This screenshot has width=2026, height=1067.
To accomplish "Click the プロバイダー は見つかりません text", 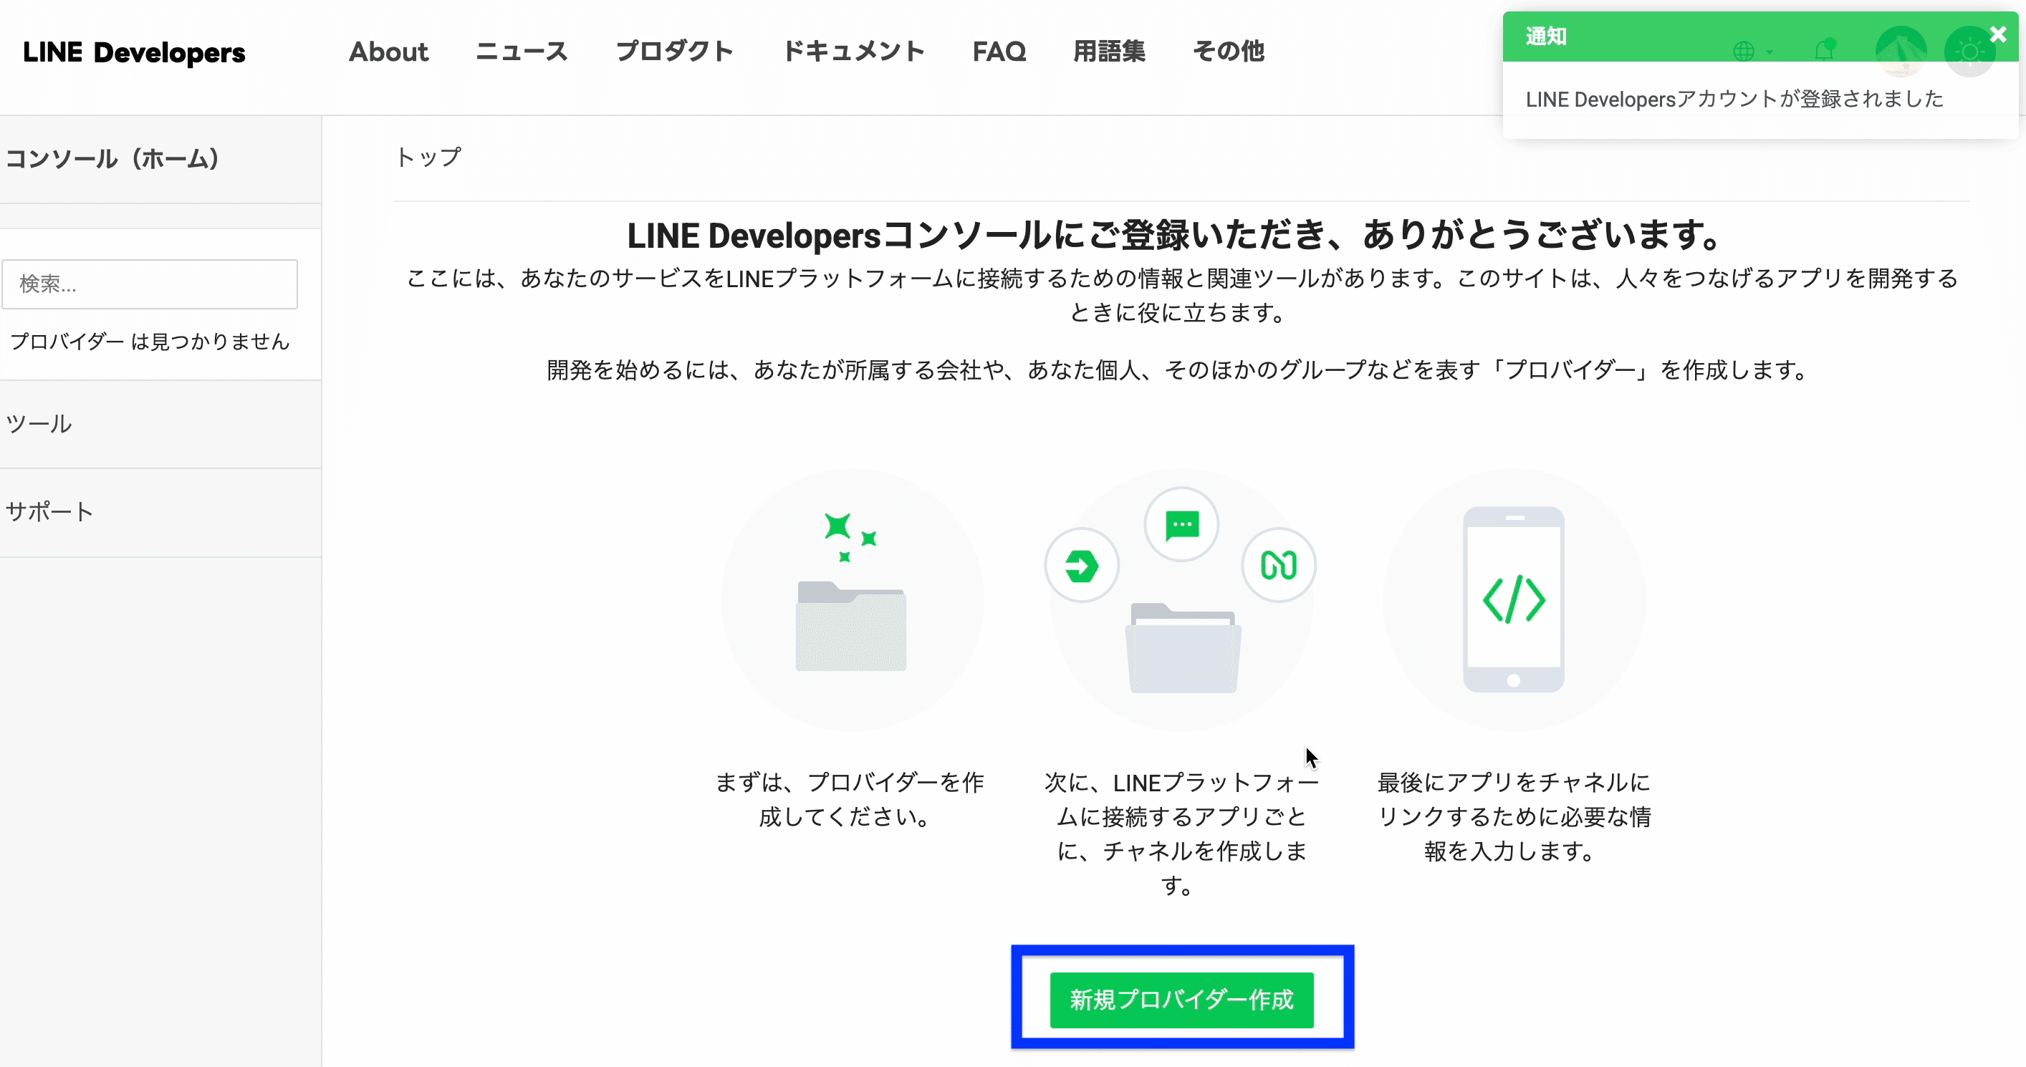I will [x=150, y=342].
